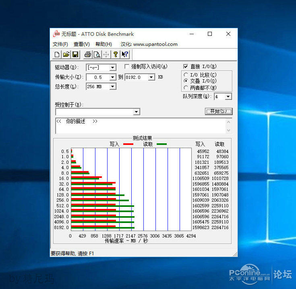Maximize the ATTO Disk Benchmark window
The image size is (296, 289).
(x=210, y=34)
